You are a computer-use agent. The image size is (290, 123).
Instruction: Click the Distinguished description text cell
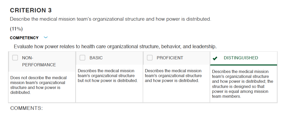[242, 84]
